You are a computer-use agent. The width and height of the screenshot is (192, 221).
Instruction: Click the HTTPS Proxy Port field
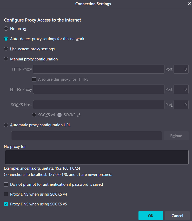(181, 89)
